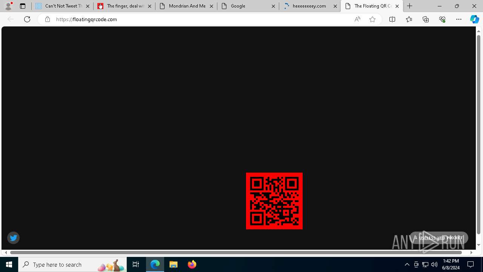Click the taskbar search box
This screenshot has width=483, height=272.
point(72,264)
